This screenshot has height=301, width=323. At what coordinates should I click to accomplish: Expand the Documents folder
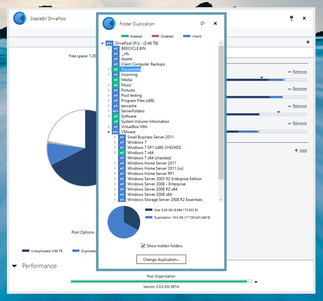pyautogui.click(x=109, y=69)
